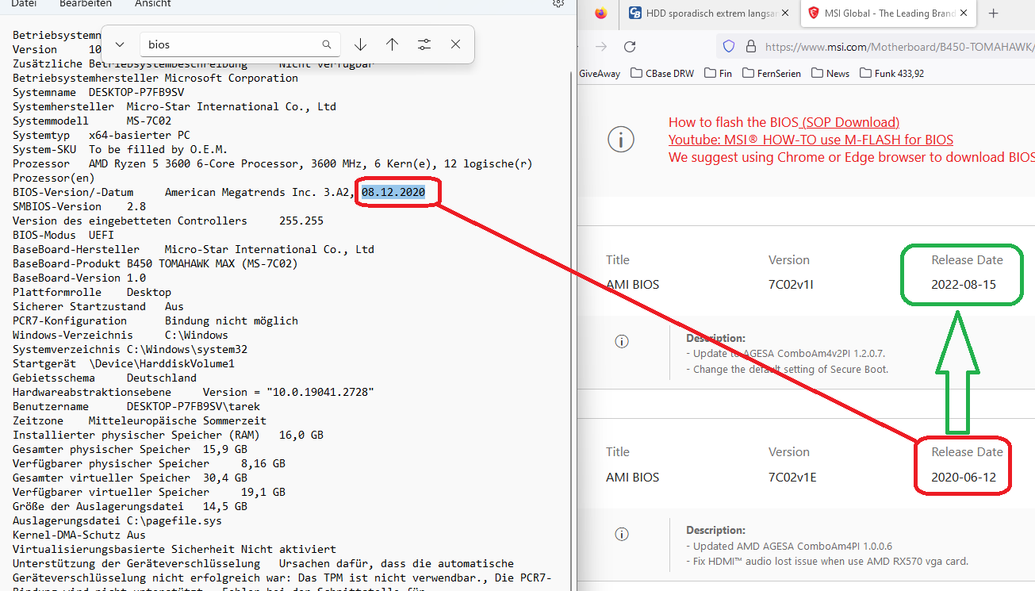The image size is (1035, 591).
Task: Close the 'HDD sporadisch extrem langsam' tab
Action: pyautogui.click(x=785, y=13)
